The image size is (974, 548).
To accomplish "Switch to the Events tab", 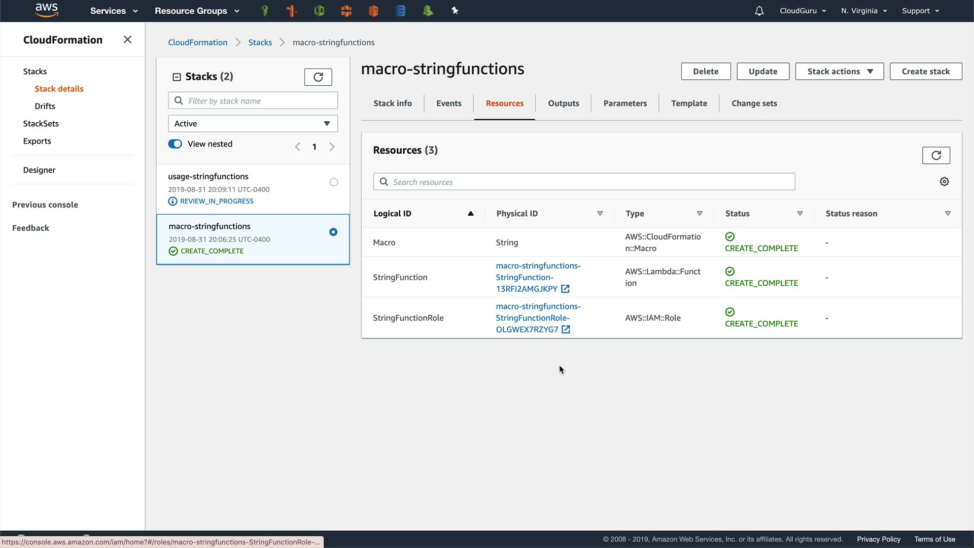I will pyautogui.click(x=448, y=104).
